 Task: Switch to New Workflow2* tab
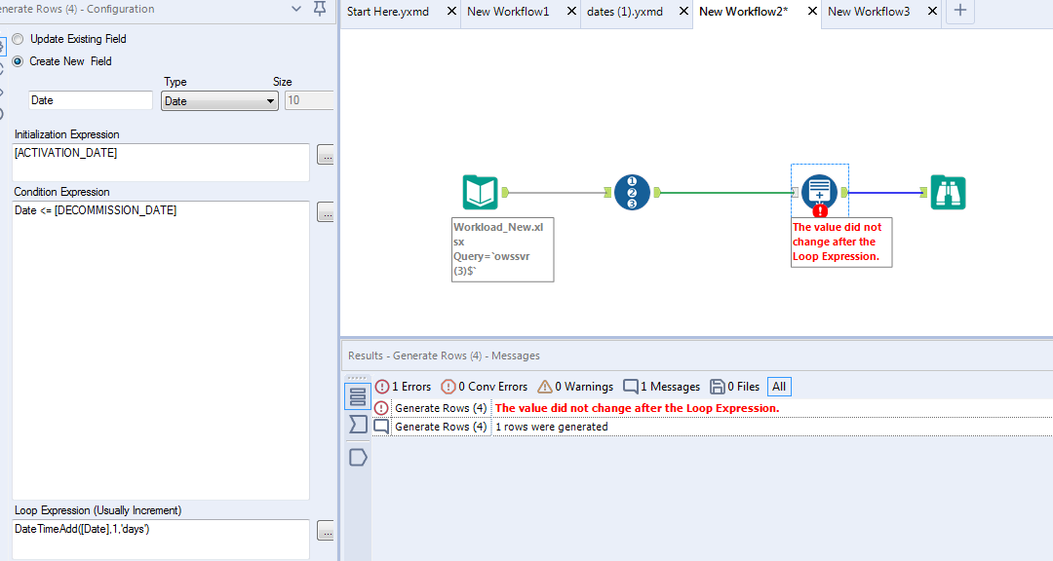pos(743,12)
